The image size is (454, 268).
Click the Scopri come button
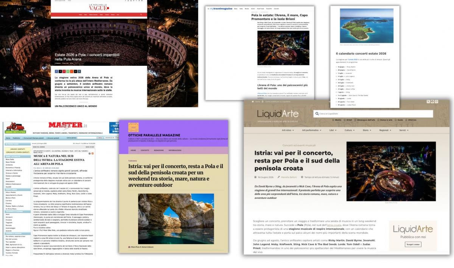coord(413,244)
